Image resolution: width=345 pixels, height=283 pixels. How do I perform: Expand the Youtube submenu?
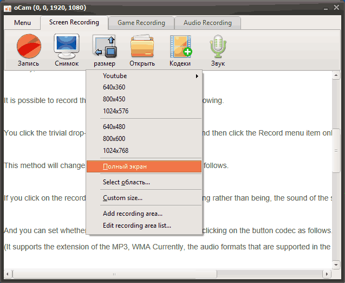click(x=144, y=76)
